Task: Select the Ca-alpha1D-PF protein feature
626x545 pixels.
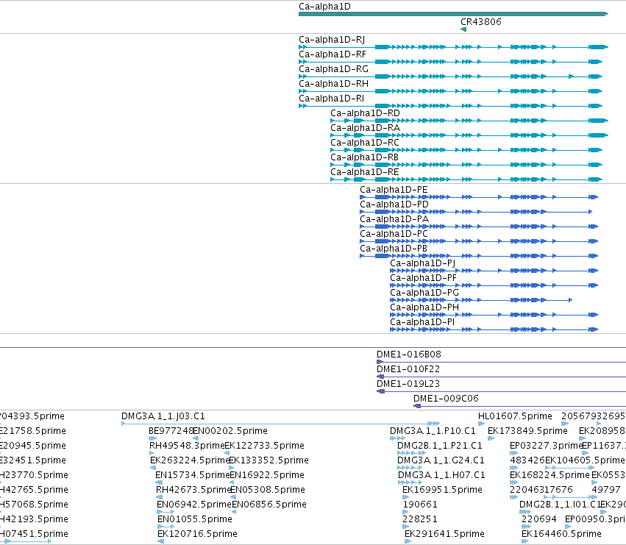Action: [494, 285]
